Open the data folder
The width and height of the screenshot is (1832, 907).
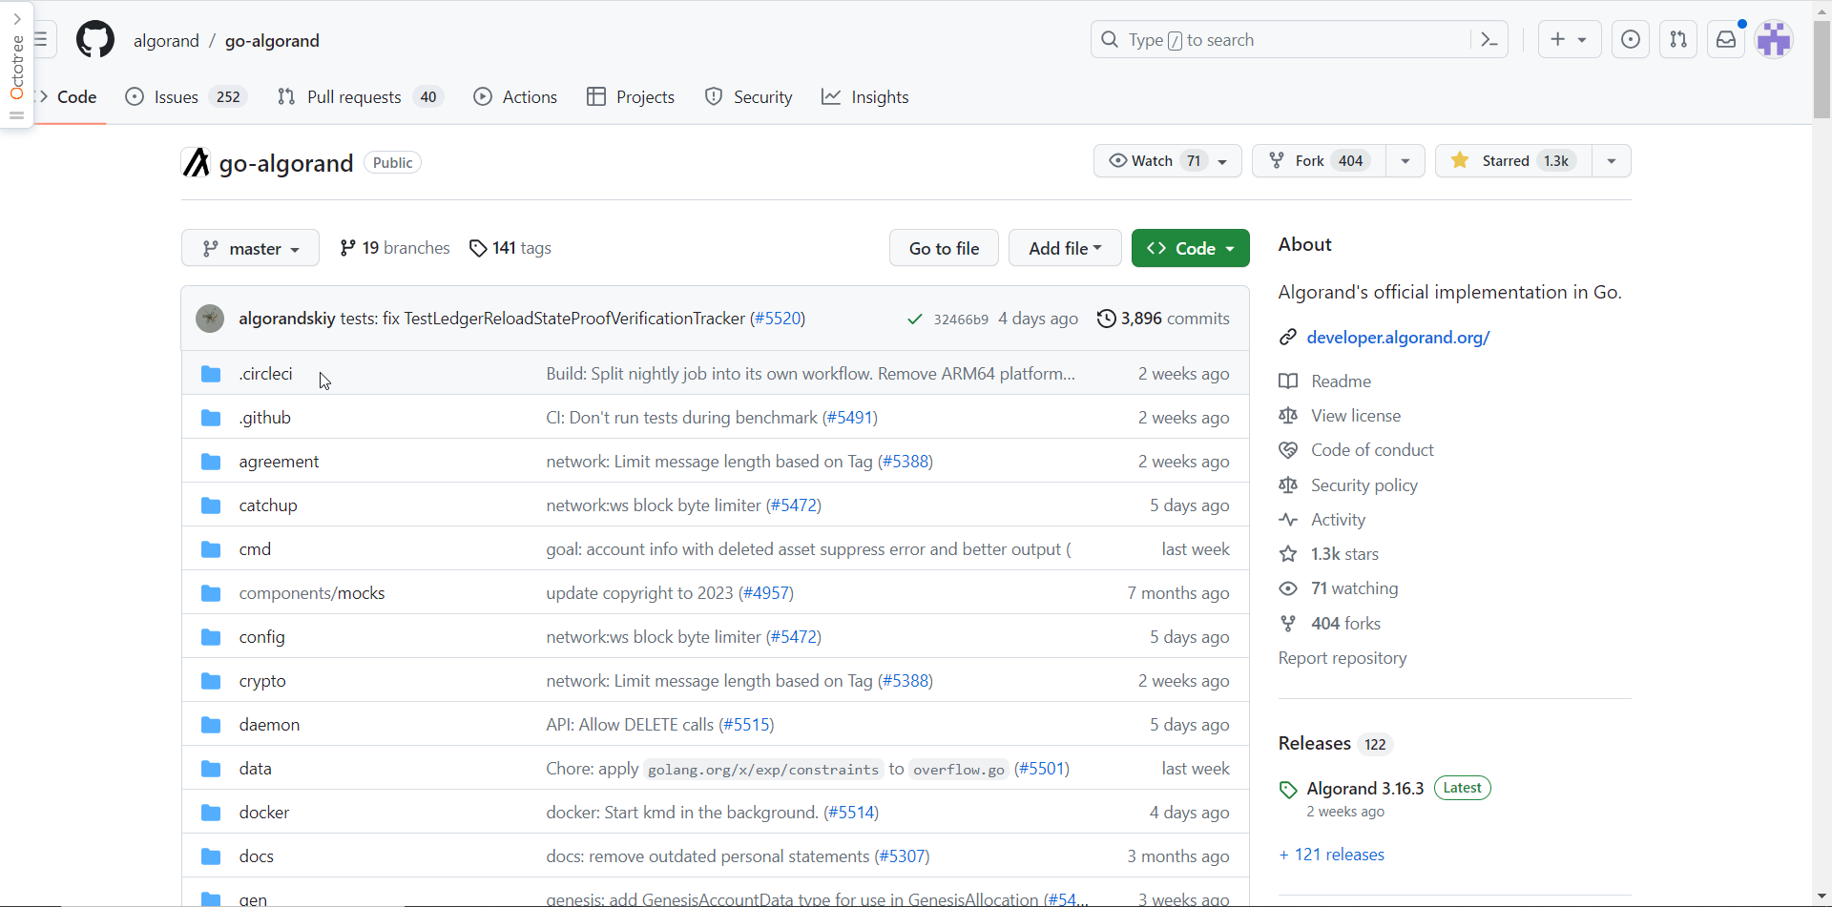coord(255,768)
